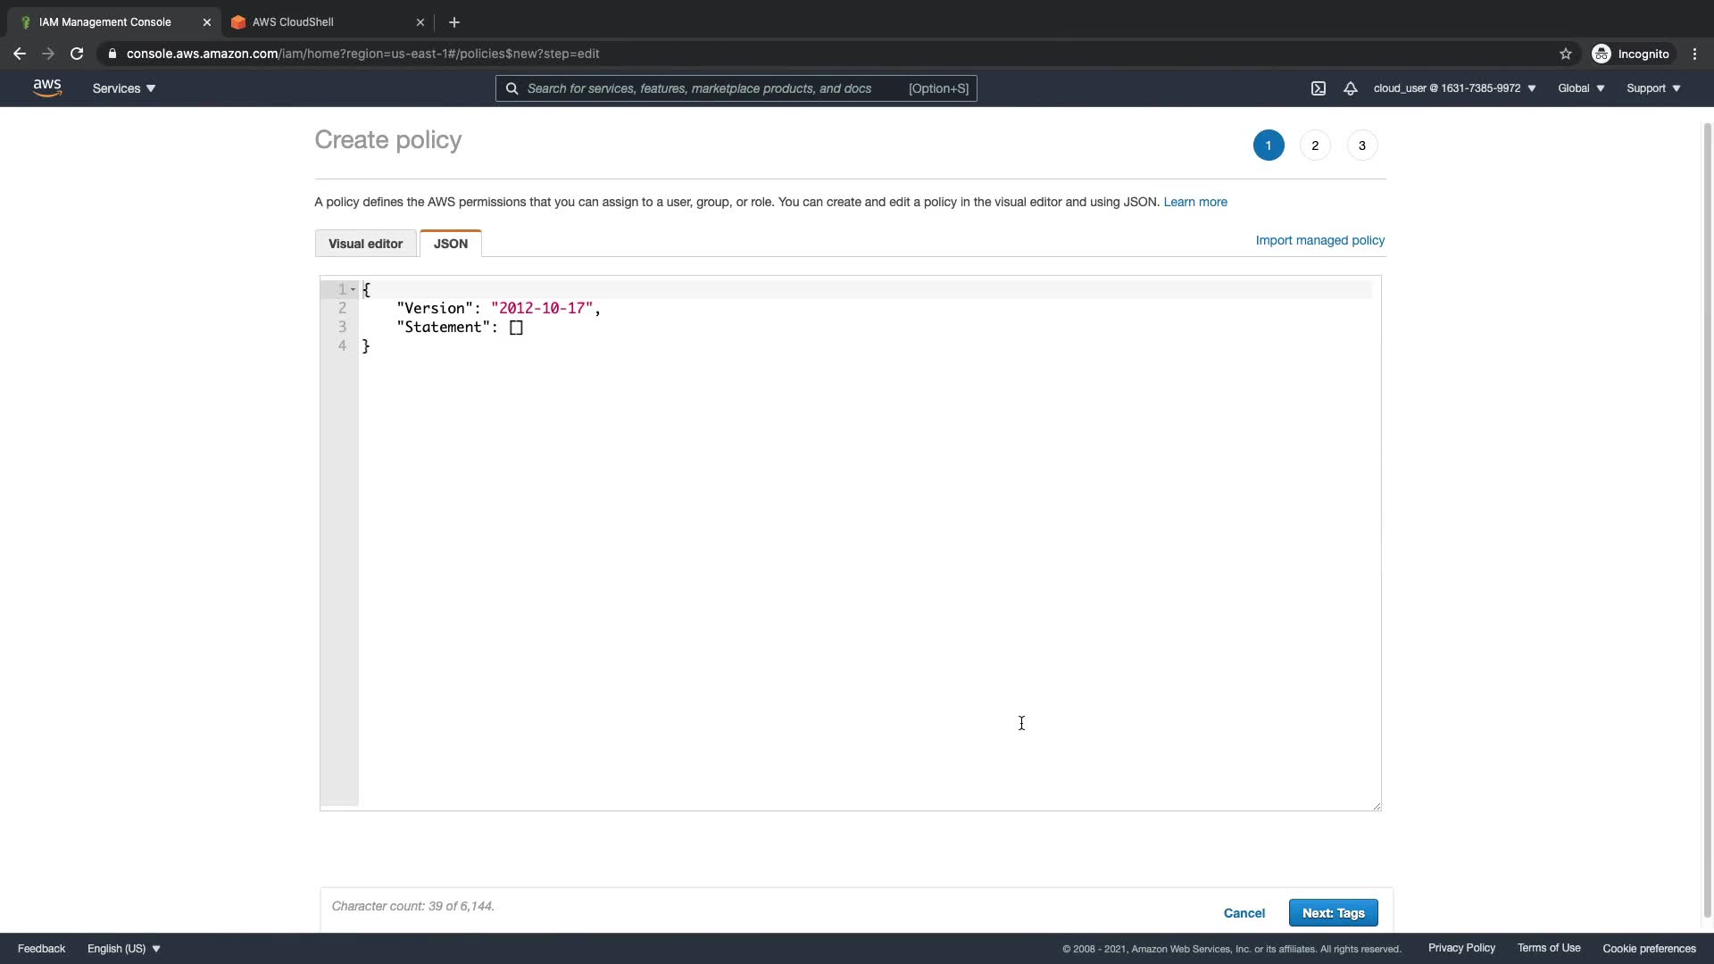
Task: Switch to the Visual editor tab
Action: (x=365, y=244)
